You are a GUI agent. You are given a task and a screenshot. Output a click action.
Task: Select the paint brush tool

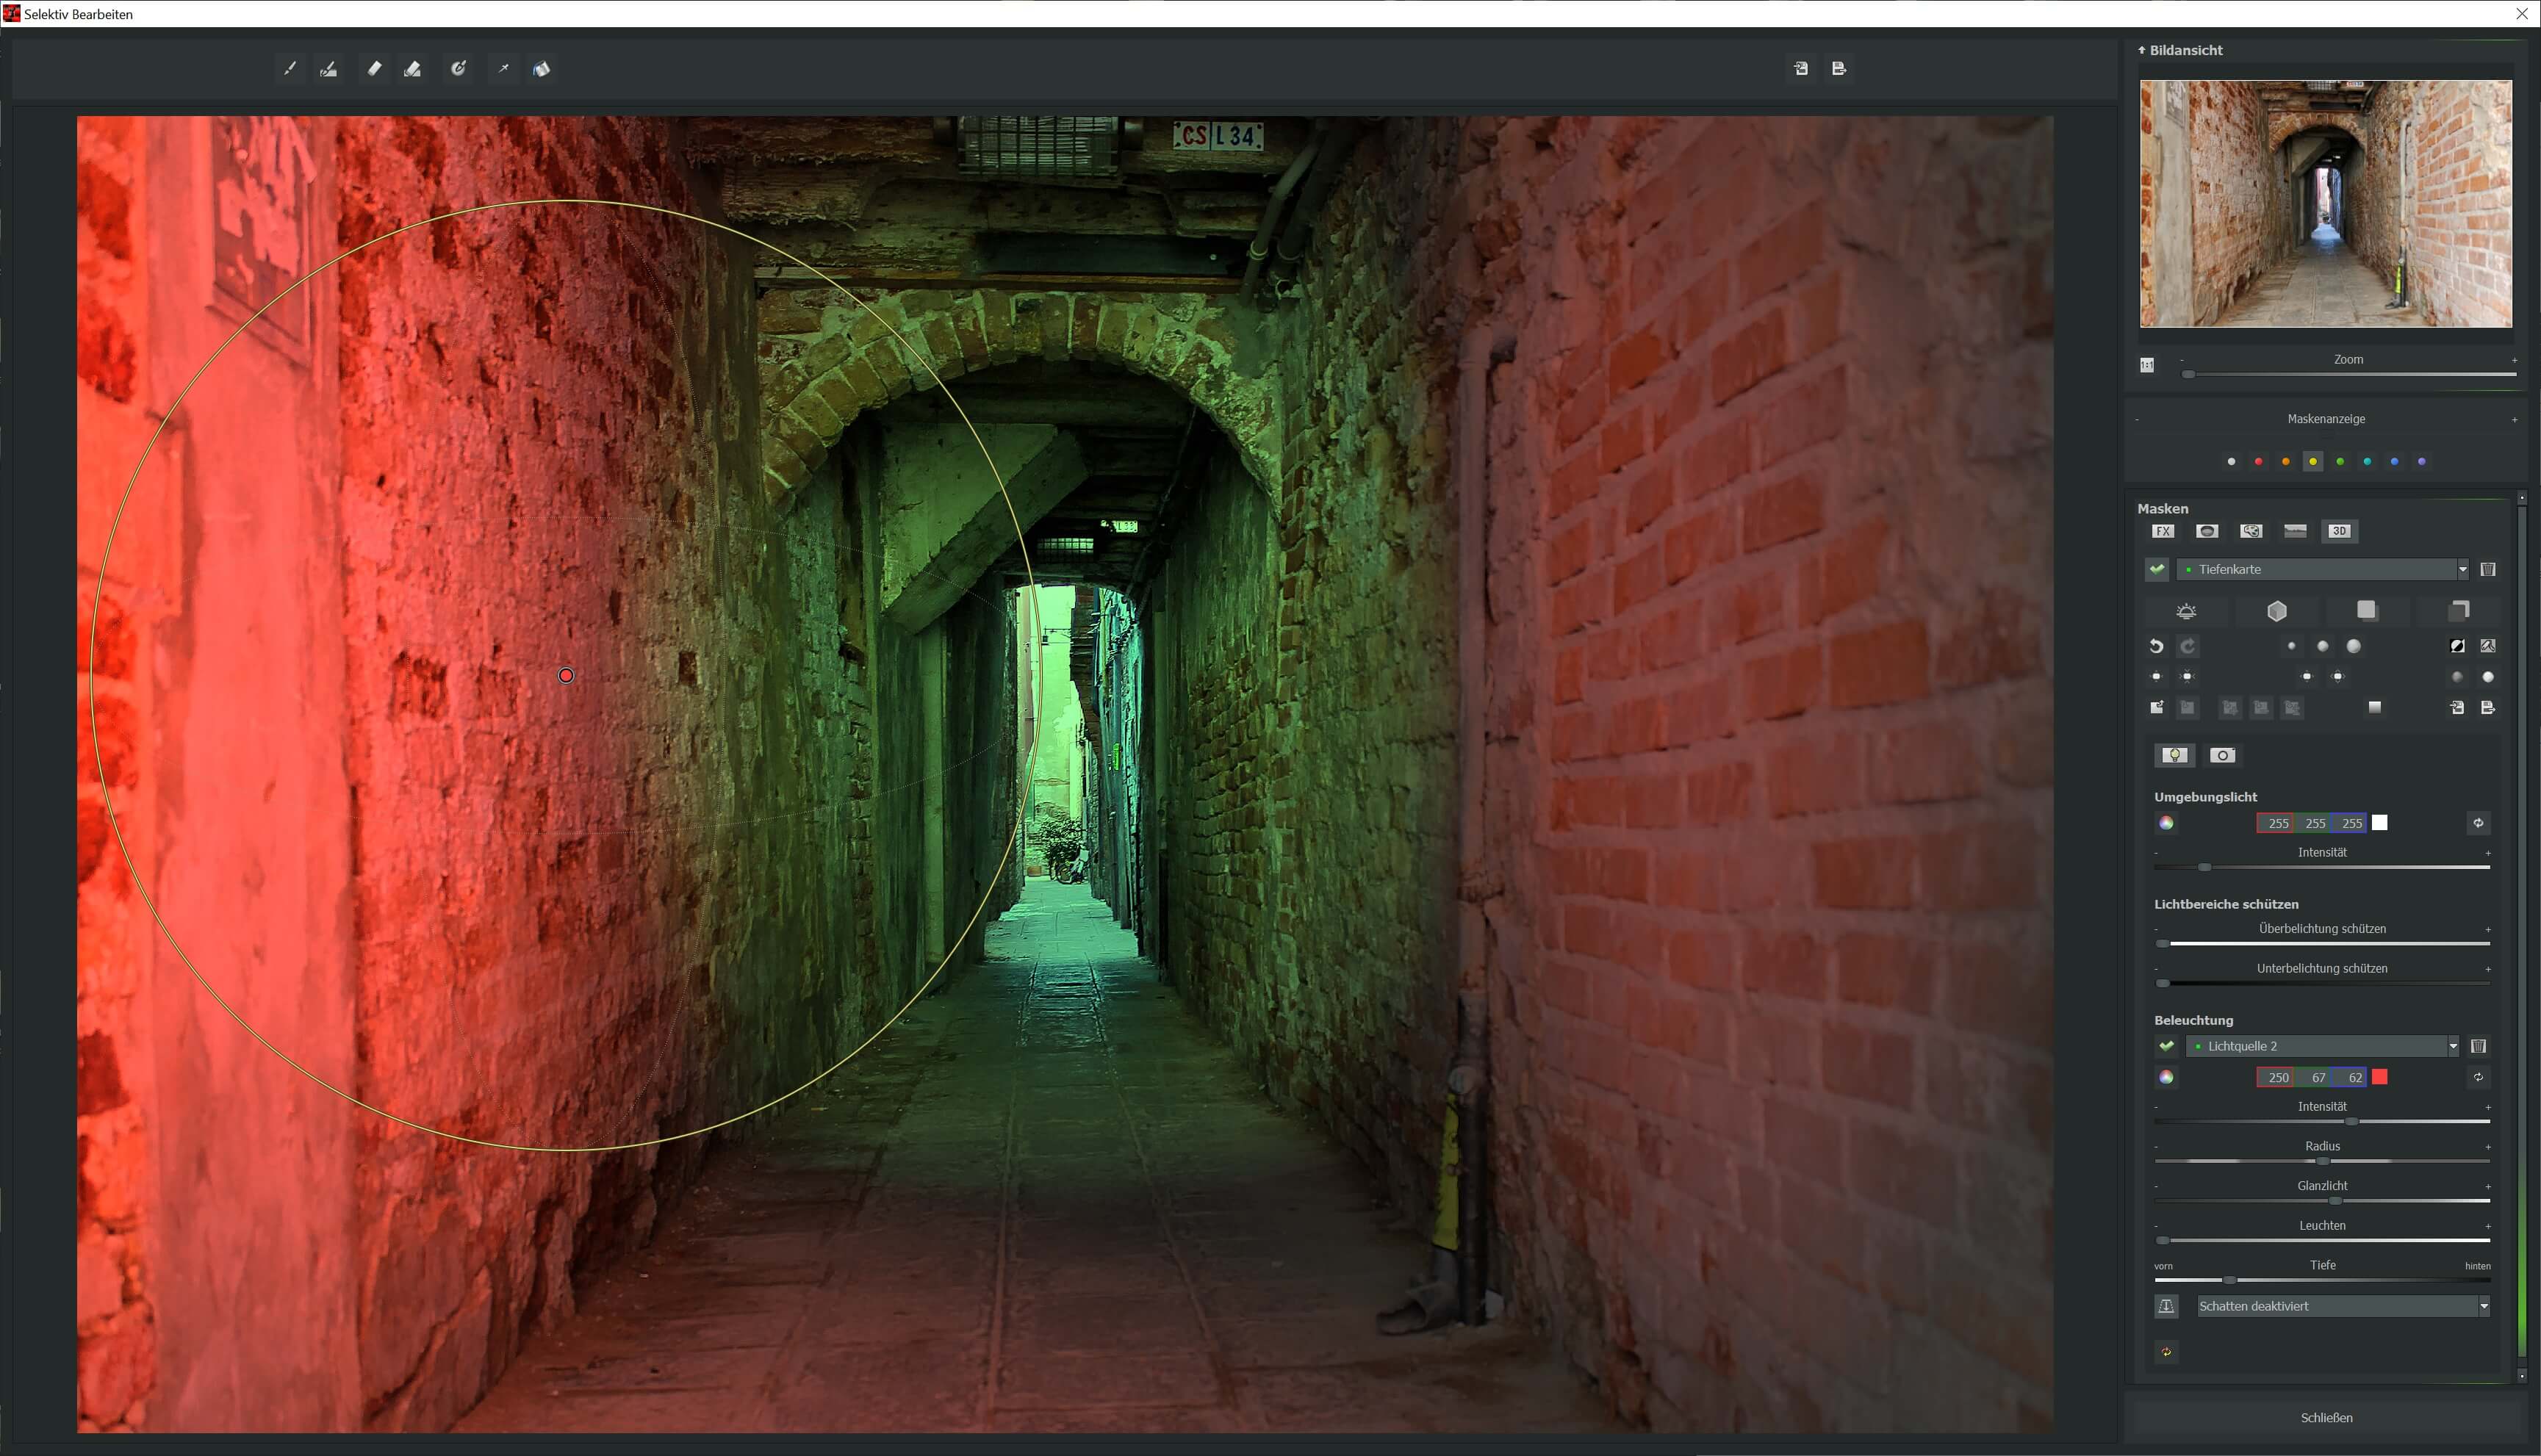(x=290, y=69)
